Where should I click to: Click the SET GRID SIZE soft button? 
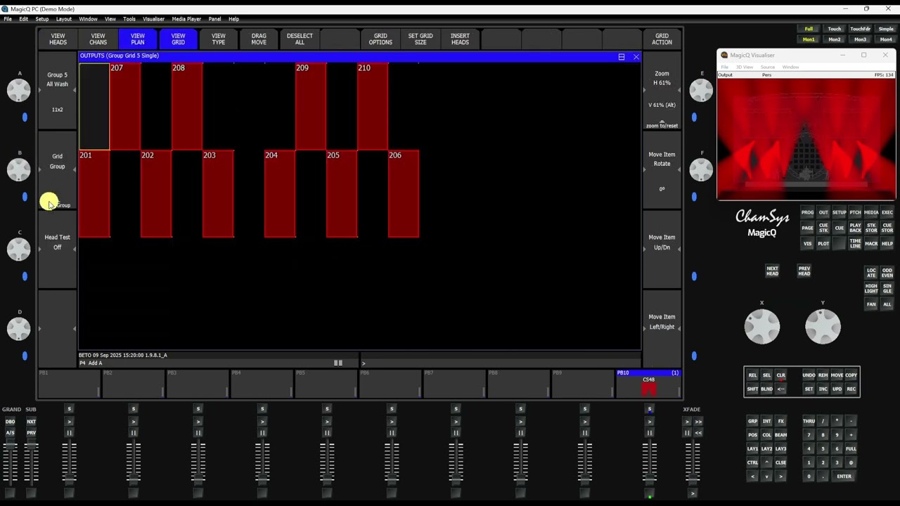pyautogui.click(x=420, y=39)
